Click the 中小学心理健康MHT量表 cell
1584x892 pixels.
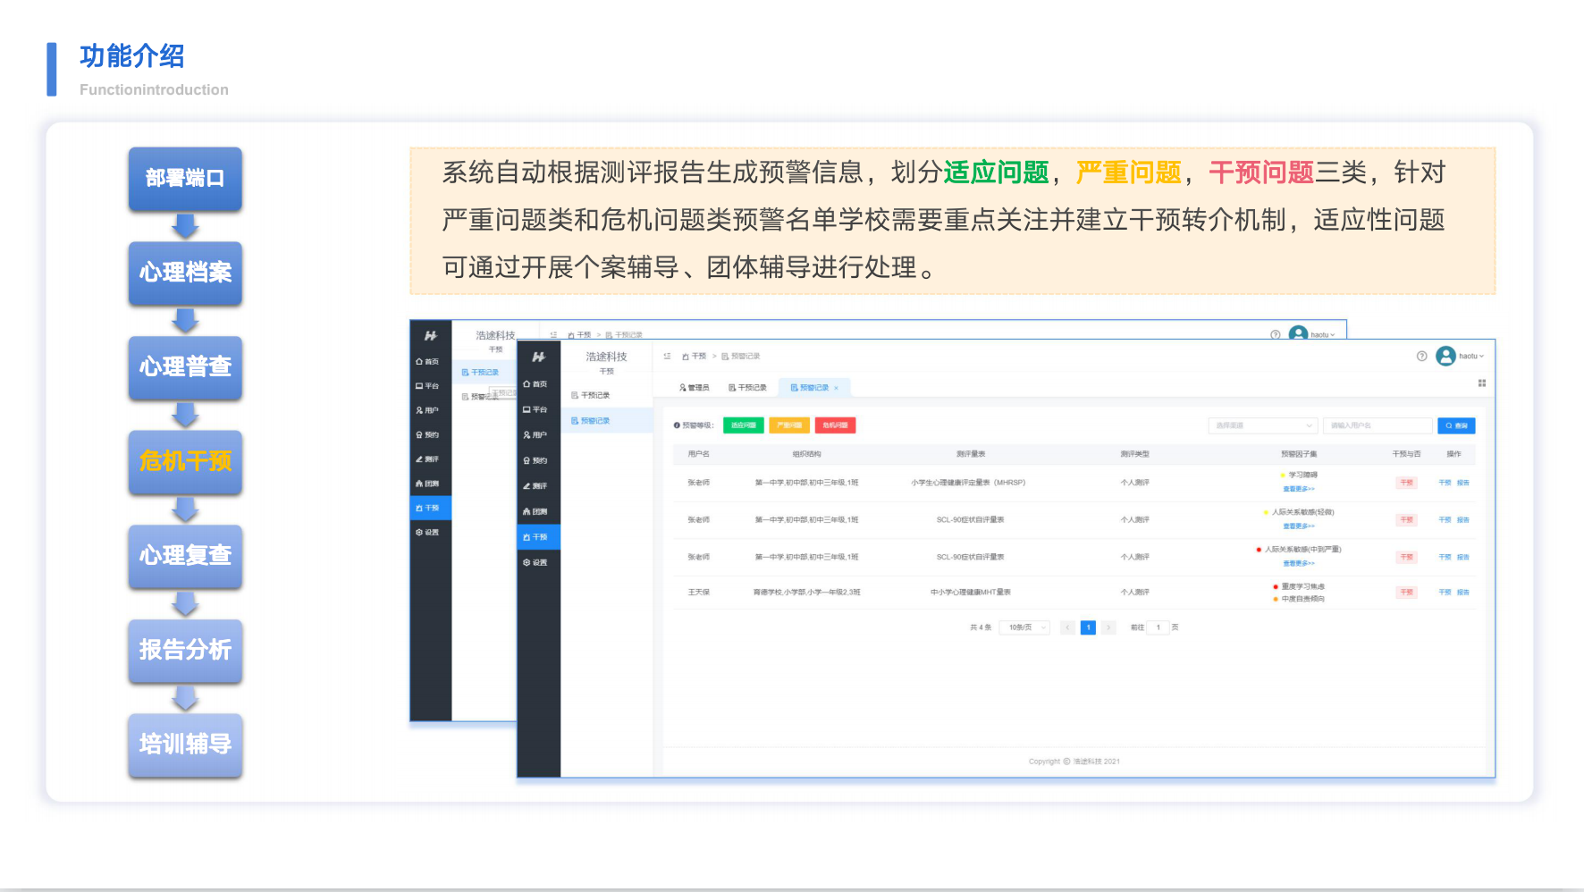970,593
